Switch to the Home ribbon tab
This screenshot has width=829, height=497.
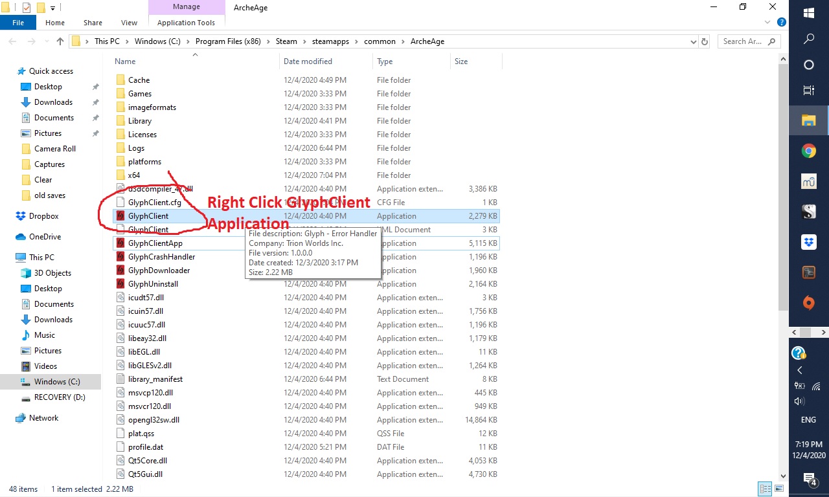pos(55,23)
